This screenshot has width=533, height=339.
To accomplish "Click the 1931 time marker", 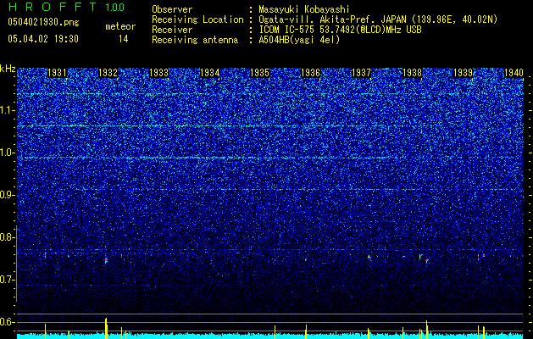I will pyautogui.click(x=57, y=73).
